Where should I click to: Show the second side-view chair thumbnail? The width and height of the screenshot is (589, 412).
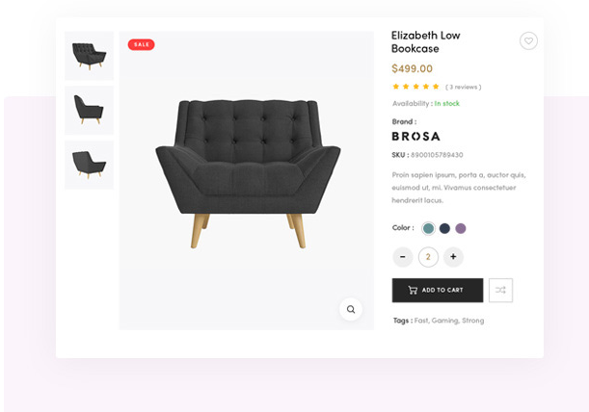(90, 110)
